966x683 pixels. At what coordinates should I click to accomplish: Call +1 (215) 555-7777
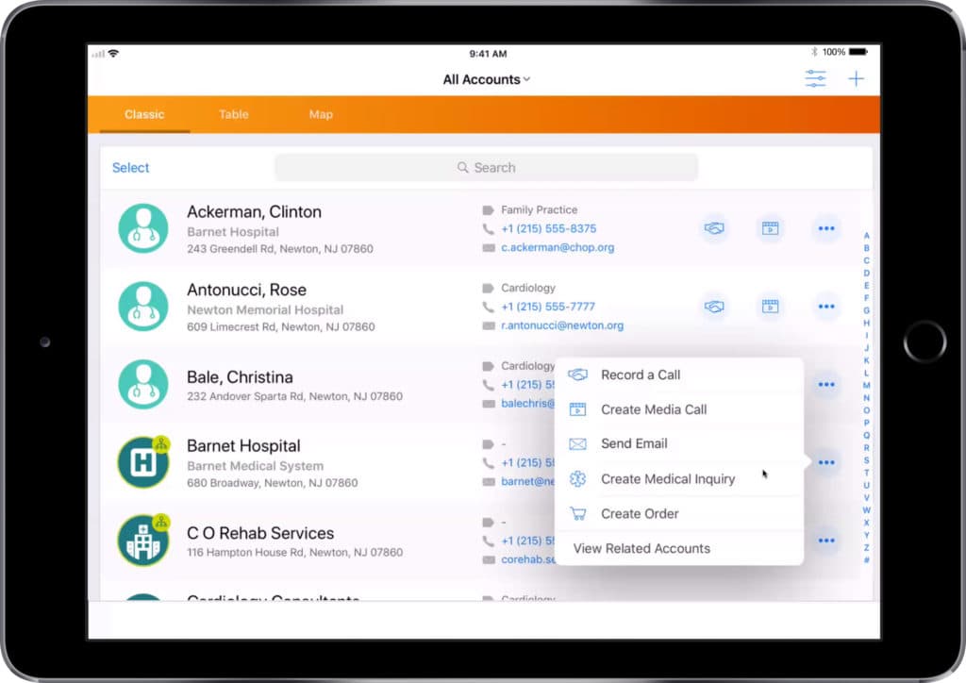[548, 307]
